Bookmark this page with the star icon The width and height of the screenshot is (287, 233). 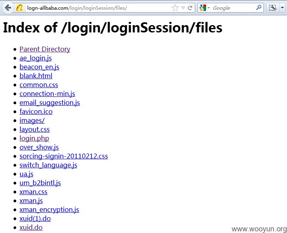coord(175,8)
